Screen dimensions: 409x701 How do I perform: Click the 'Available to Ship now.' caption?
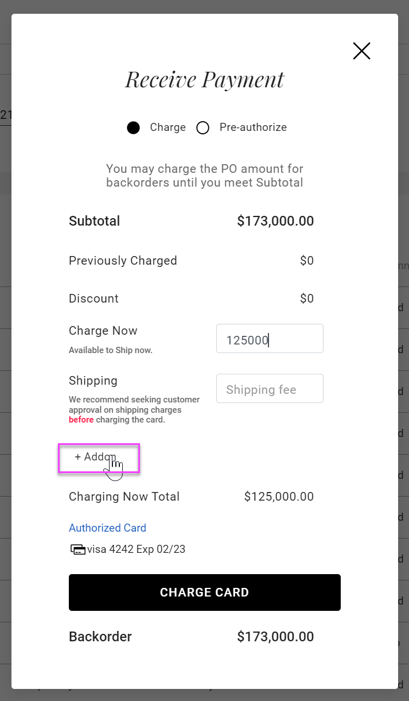(x=111, y=350)
